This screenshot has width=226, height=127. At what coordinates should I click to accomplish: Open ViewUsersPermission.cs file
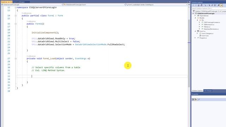point(211,29)
